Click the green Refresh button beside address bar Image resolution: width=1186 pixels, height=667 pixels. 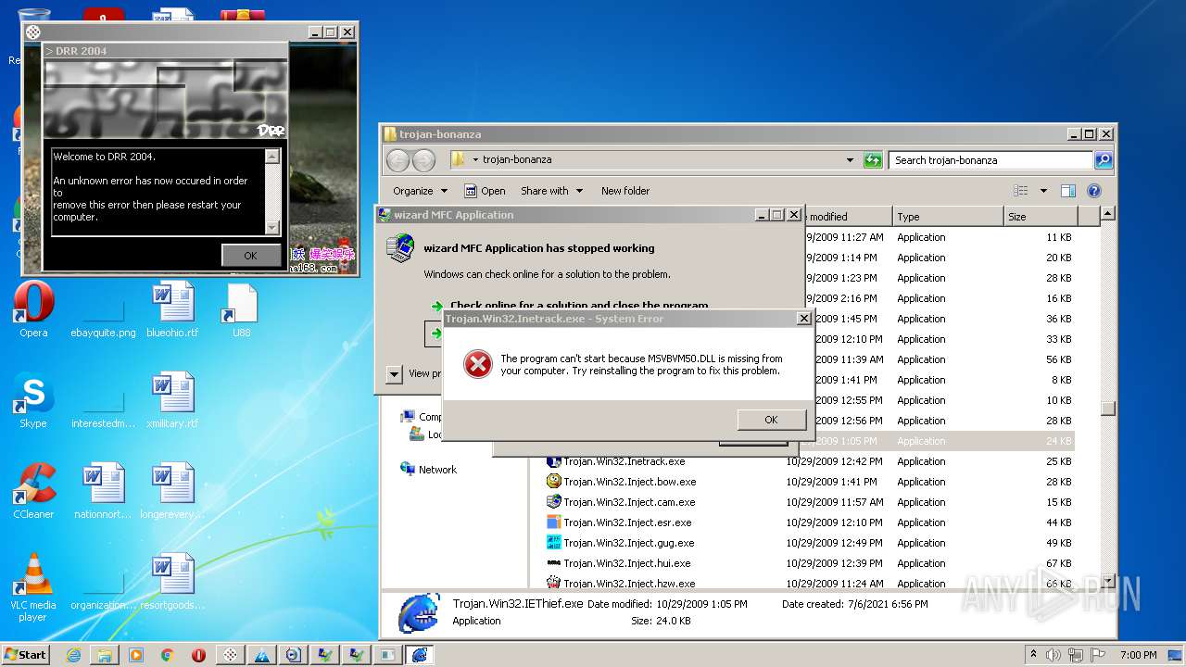[873, 160]
